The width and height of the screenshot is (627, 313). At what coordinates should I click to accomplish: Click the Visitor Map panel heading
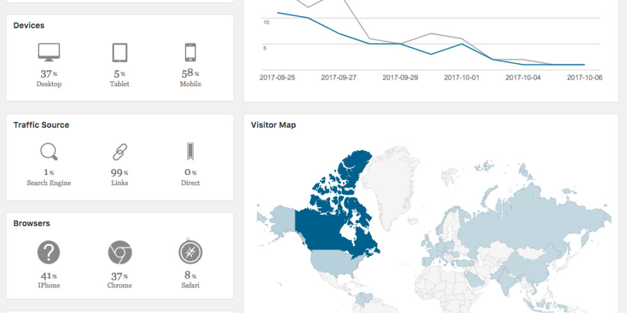(x=274, y=125)
